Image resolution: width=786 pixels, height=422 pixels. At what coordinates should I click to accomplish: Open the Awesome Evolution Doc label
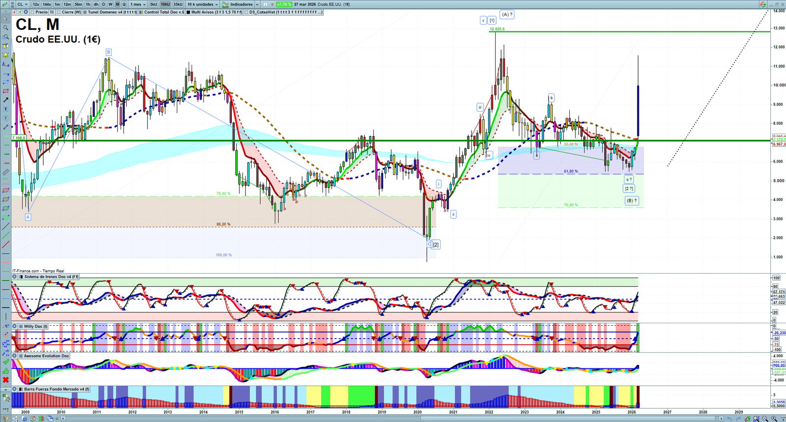[x=47, y=356]
